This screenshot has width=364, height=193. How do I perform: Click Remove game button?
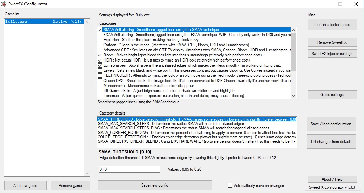pyautogui.click(x=70, y=185)
